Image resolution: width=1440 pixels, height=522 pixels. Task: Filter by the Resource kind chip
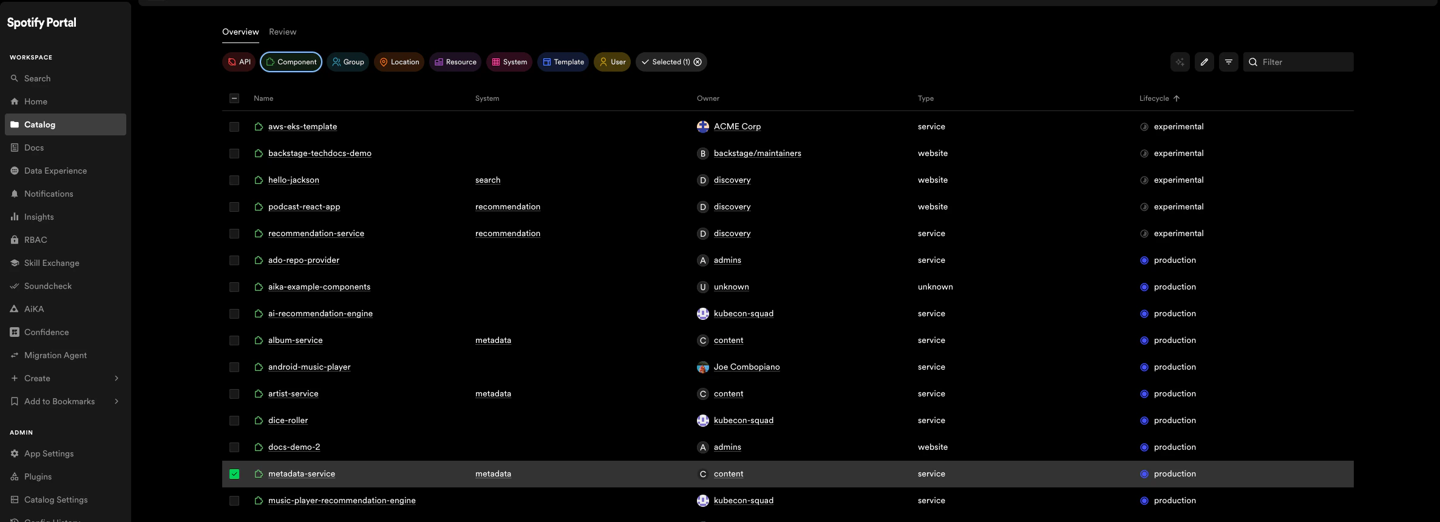(455, 62)
